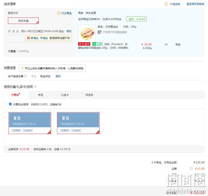
Task: Deselect the second ¥6 shipping coupon
Action: pos(78,123)
